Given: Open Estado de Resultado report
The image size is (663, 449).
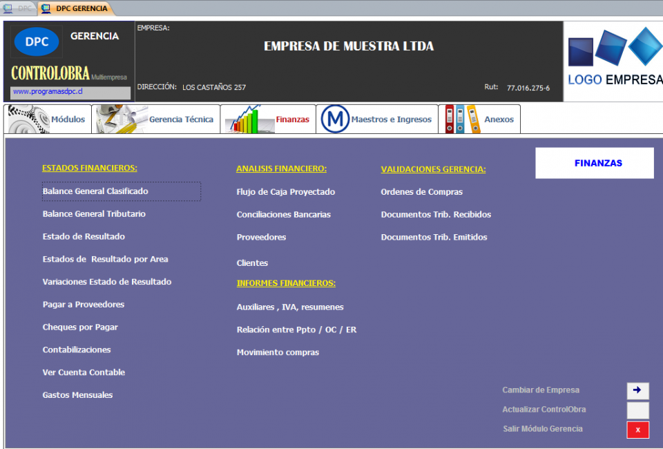Looking at the screenshot, I should click(84, 236).
